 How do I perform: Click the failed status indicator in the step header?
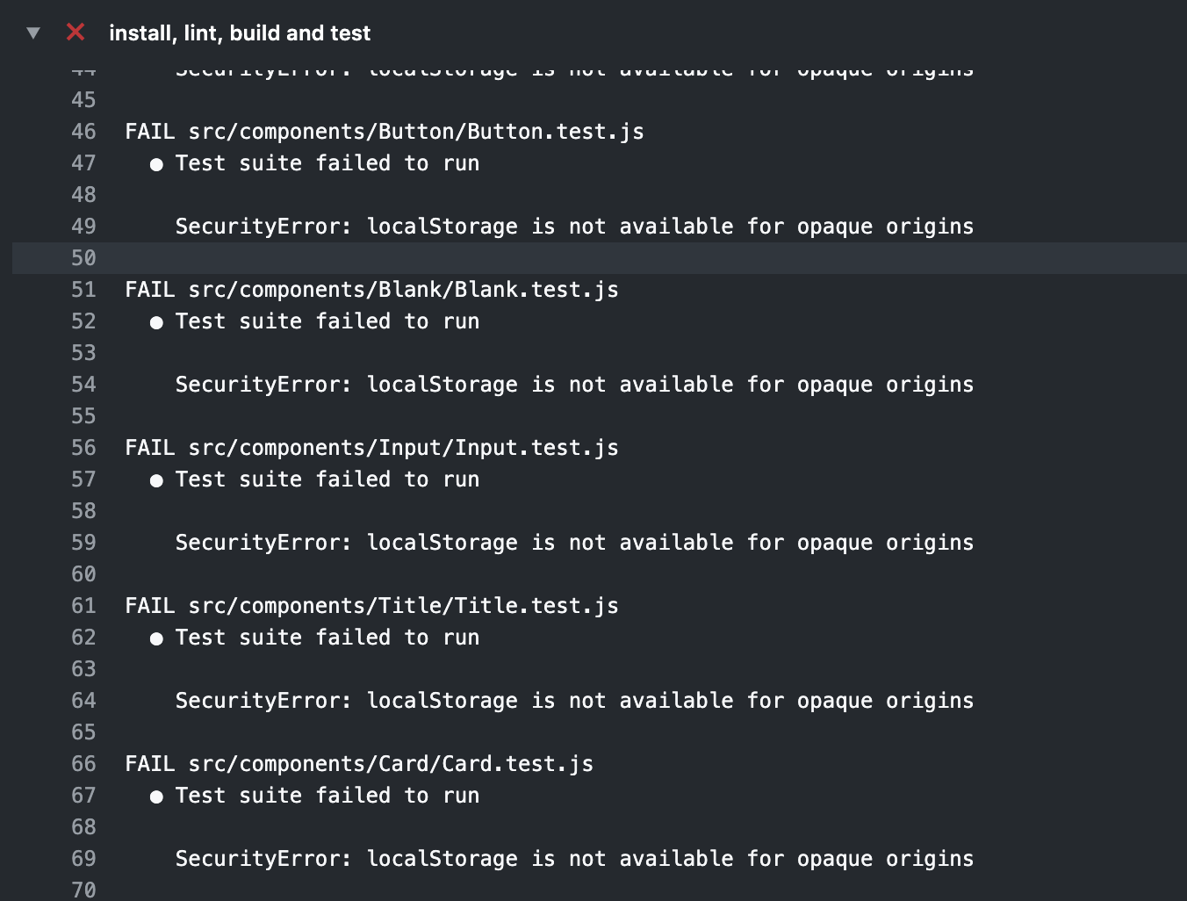(x=76, y=32)
